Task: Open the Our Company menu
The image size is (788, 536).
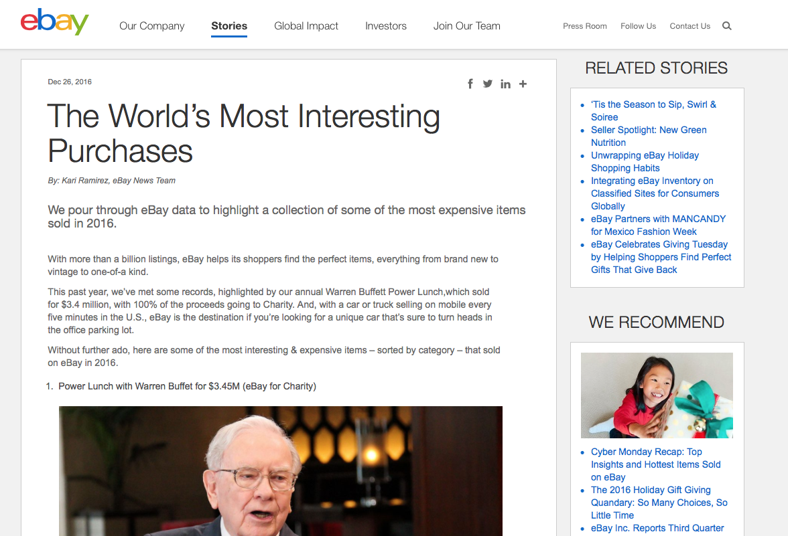Action: pyautogui.click(x=151, y=26)
